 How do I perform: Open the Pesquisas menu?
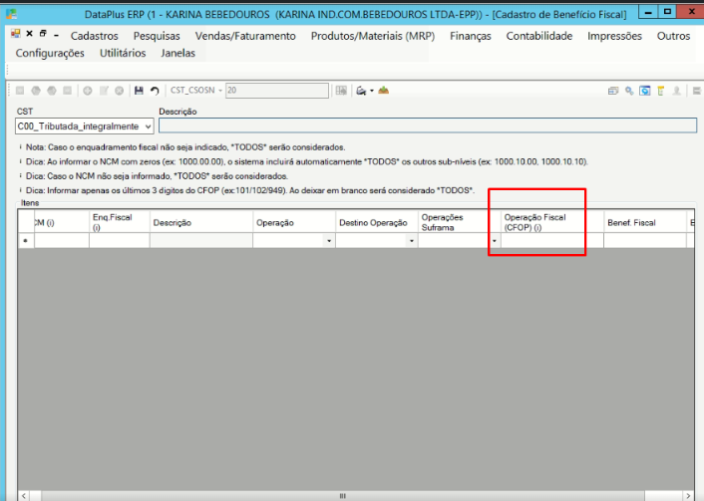pos(157,36)
